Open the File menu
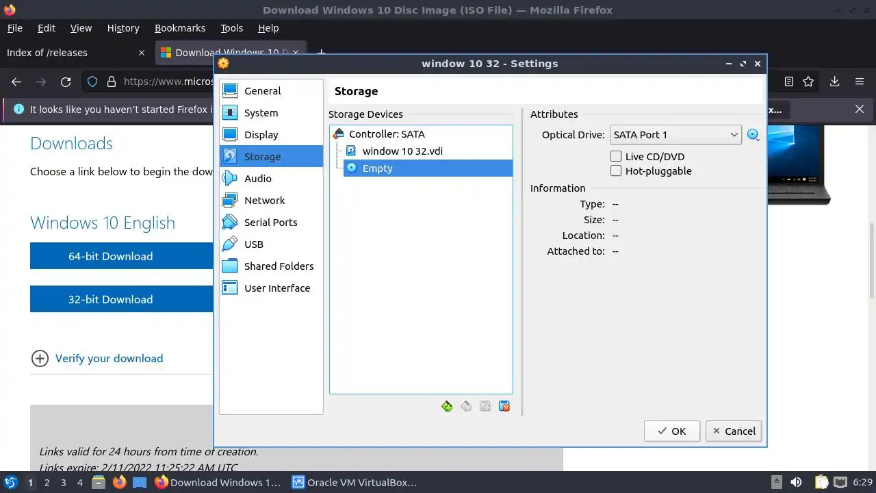The height and width of the screenshot is (493, 876). (x=14, y=28)
